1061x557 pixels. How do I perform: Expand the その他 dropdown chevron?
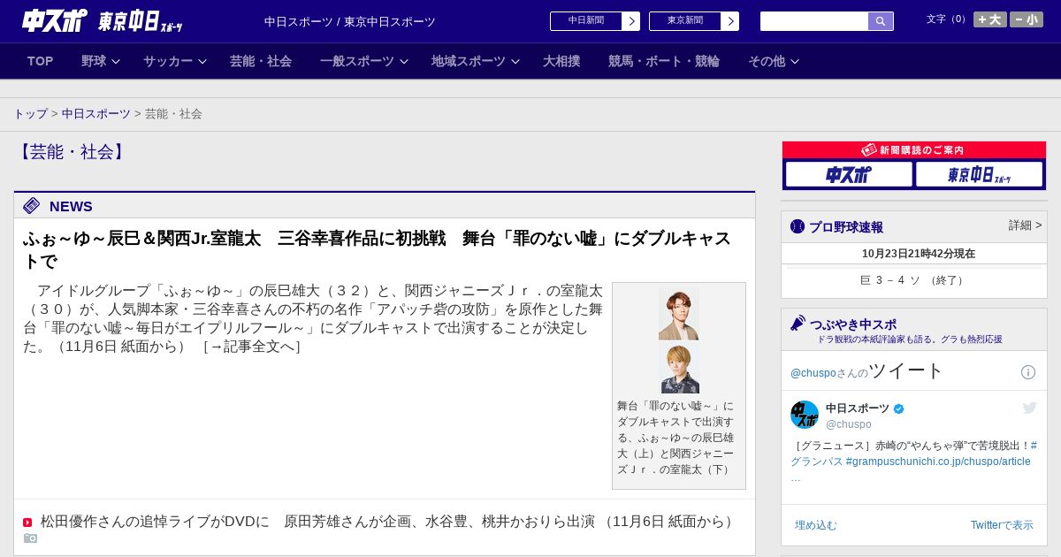pos(795,62)
